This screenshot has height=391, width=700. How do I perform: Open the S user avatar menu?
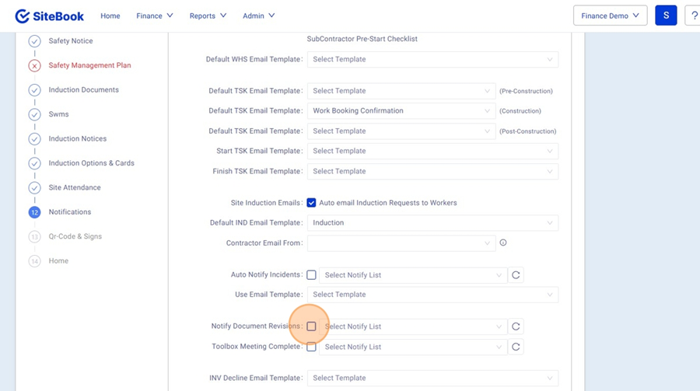click(x=666, y=16)
